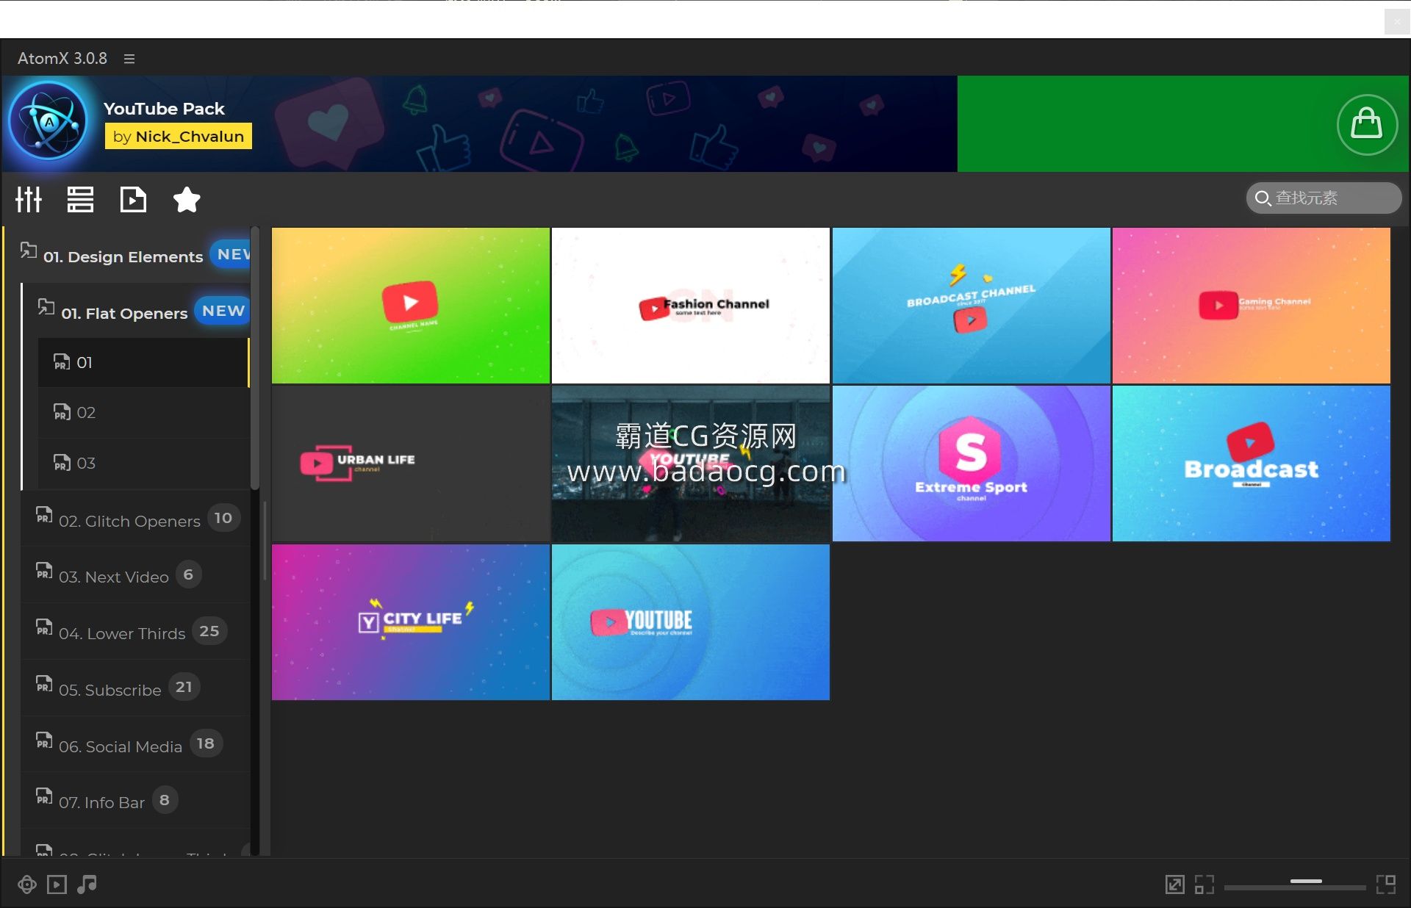This screenshot has height=908, width=1411.
Task: Focus the search elements field
Action: click(x=1324, y=198)
